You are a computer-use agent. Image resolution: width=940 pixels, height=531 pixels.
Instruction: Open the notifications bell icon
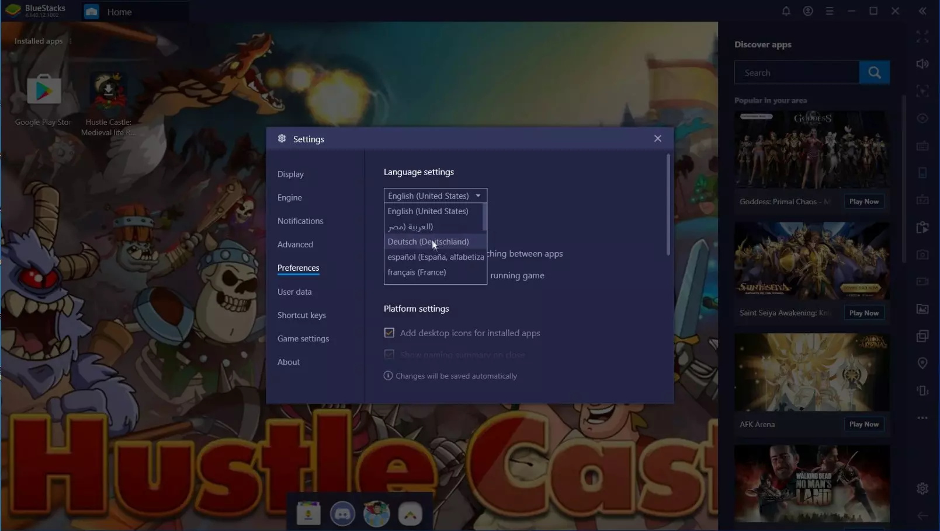point(786,11)
